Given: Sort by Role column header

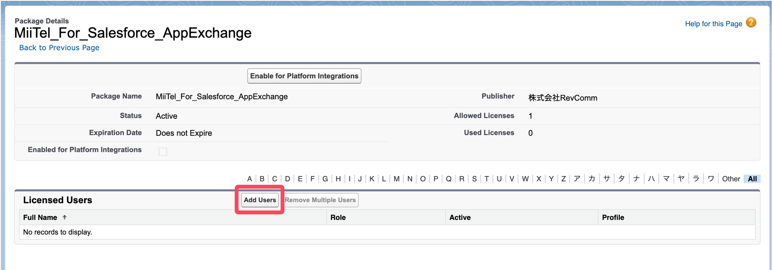Looking at the screenshot, I should click(338, 217).
